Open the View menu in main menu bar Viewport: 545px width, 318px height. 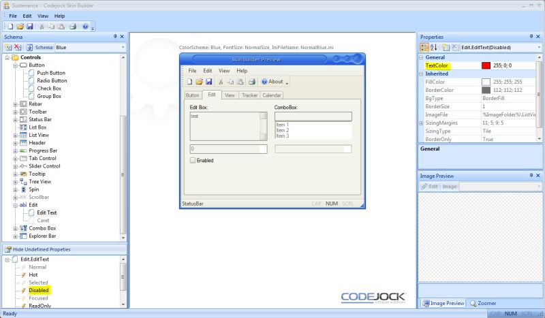pyautogui.click(x=43, y=16)
